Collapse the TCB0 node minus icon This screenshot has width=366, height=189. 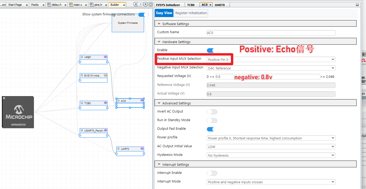(82, 103)
